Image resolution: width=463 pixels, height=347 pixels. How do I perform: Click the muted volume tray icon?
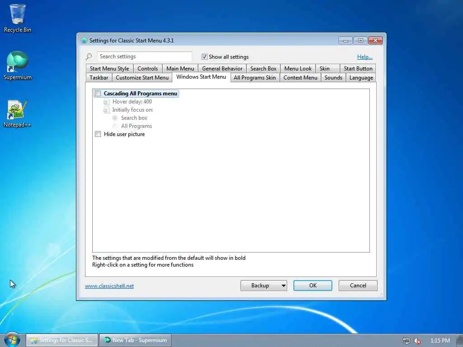pos(417,341)
